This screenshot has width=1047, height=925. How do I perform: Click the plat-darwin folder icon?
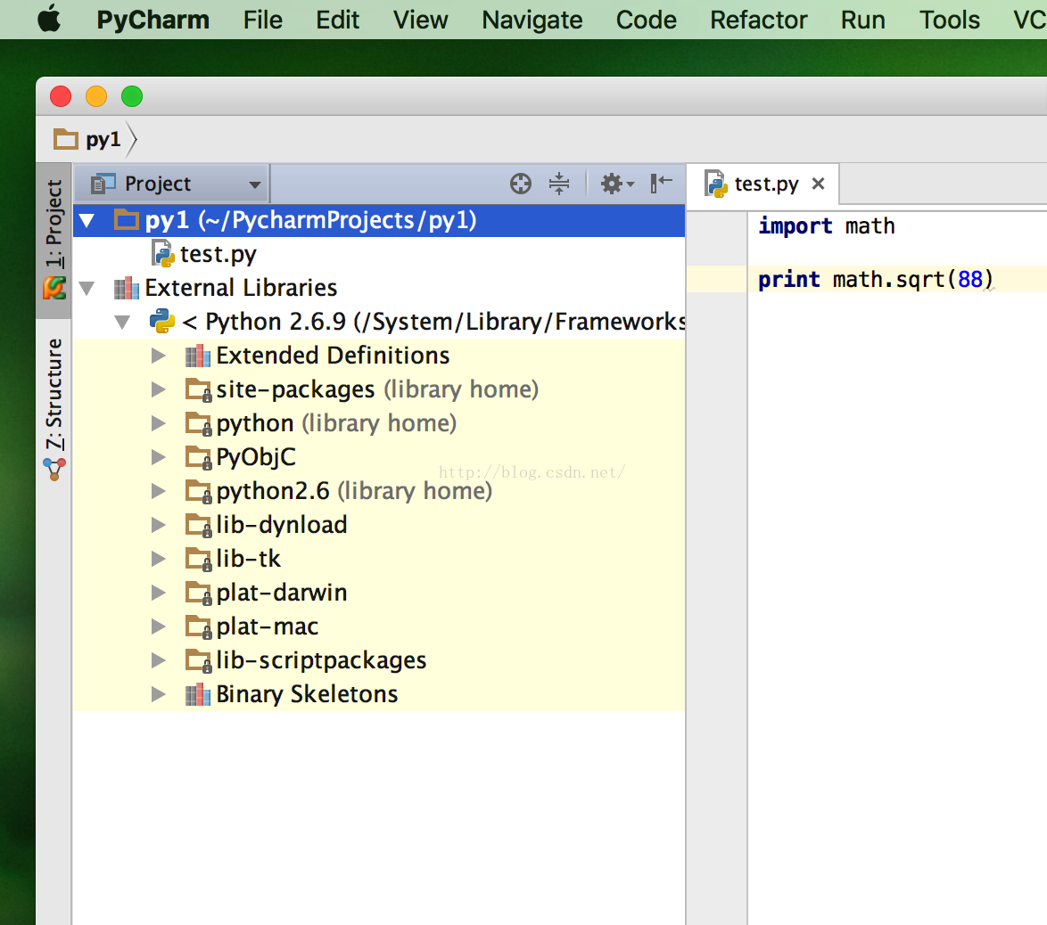(x=198, y=593)
